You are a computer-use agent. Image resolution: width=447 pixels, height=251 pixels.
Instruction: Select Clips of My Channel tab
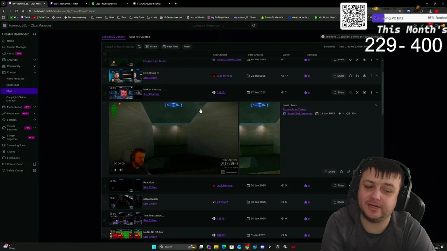(x=113, y=37)
